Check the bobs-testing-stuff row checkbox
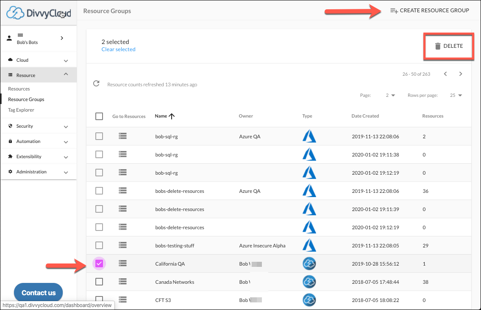The width and height of the screenshot is (481, 310). 99,245
